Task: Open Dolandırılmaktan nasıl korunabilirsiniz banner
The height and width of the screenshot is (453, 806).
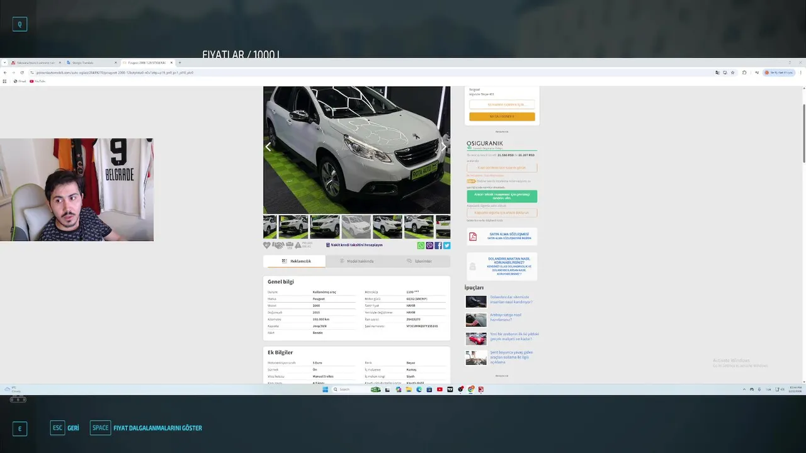Action: click(502, 266)
